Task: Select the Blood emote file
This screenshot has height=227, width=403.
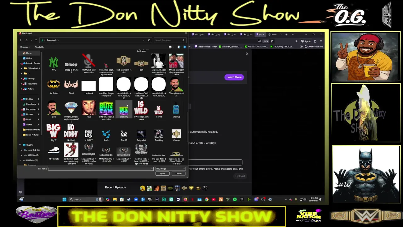Action: point(71,87)
